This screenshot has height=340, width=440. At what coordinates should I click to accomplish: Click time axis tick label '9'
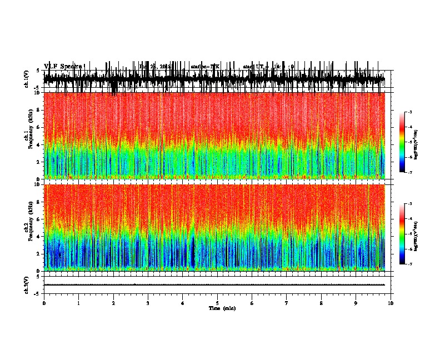point(356,303)
